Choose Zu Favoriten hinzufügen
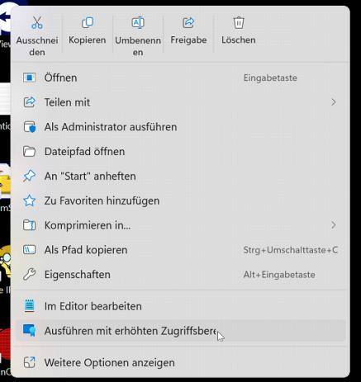The width and height of the screenshot is (361, 382). (180, 200)
